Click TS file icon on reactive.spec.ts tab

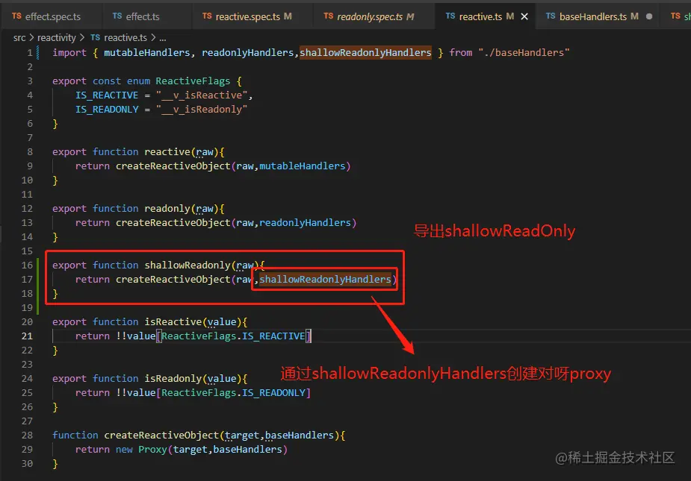coord(207,16)
